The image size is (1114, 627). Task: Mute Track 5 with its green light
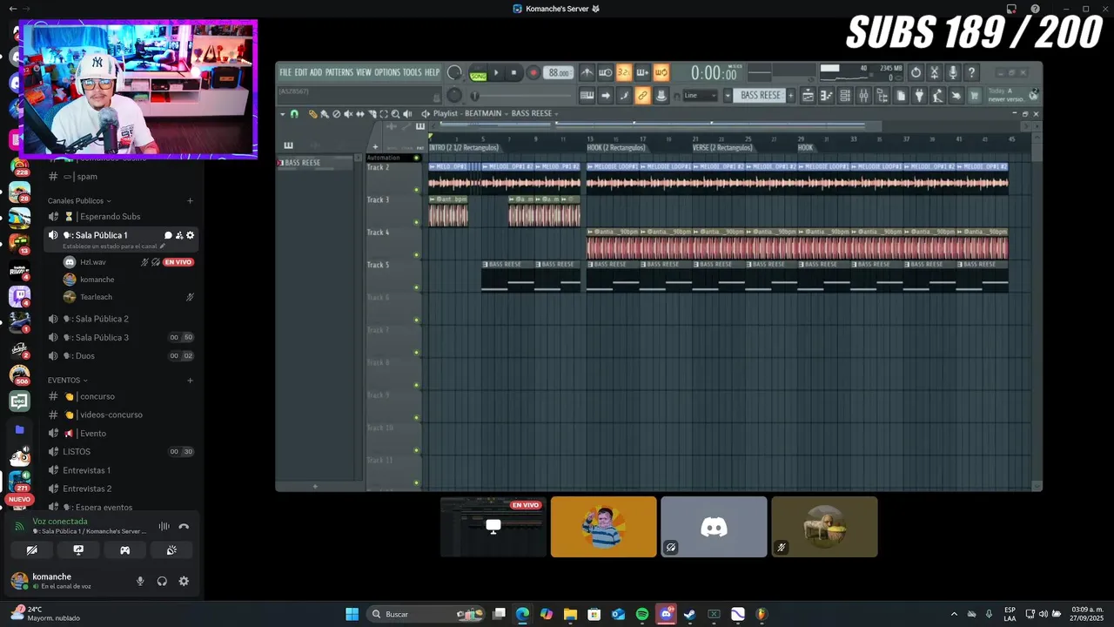pyautogui.click(x=417, y=287)
